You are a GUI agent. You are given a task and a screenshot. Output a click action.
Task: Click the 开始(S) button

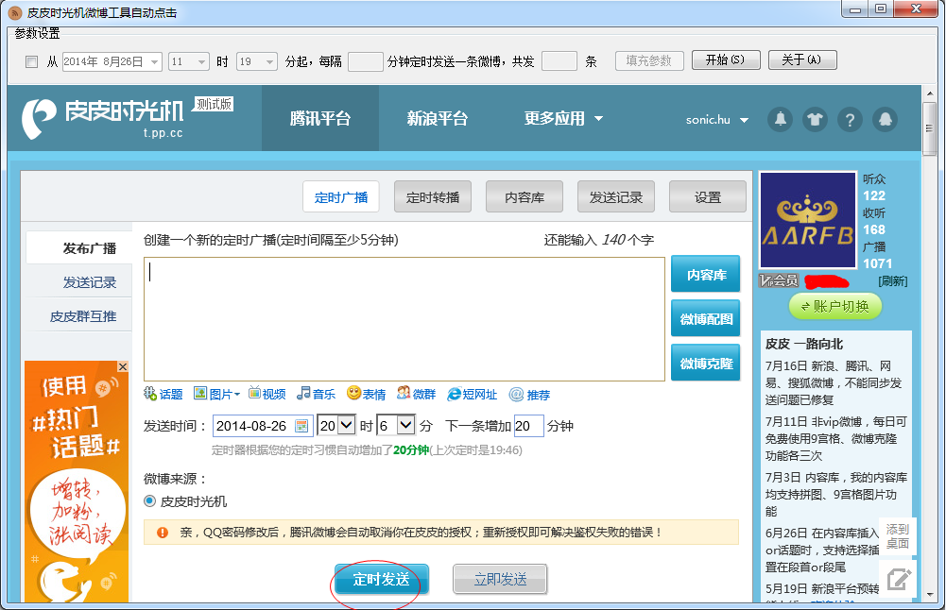[726, 59]
